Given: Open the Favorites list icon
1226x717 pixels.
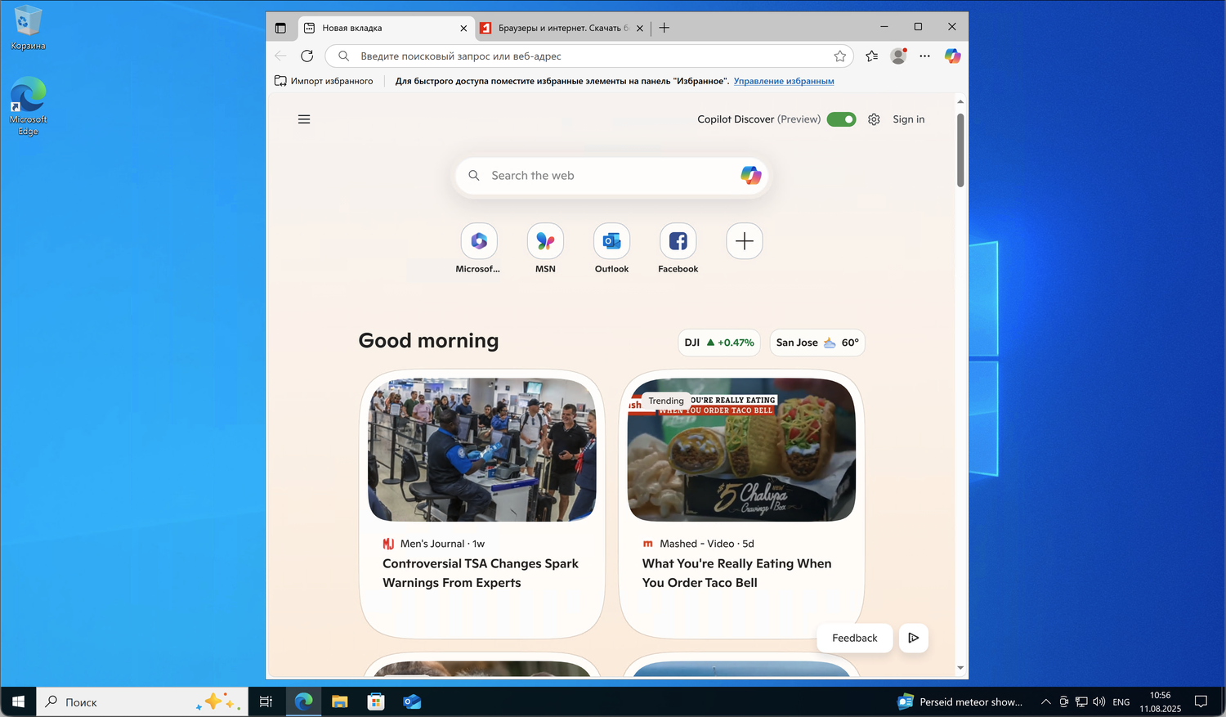Looking at the screenshot, I should tap(872, 56).
